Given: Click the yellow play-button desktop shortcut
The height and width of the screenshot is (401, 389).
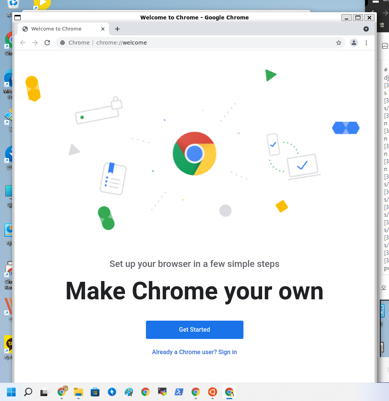Looking at the screenshot, I should pyautogui.click(x=42, y=5).
